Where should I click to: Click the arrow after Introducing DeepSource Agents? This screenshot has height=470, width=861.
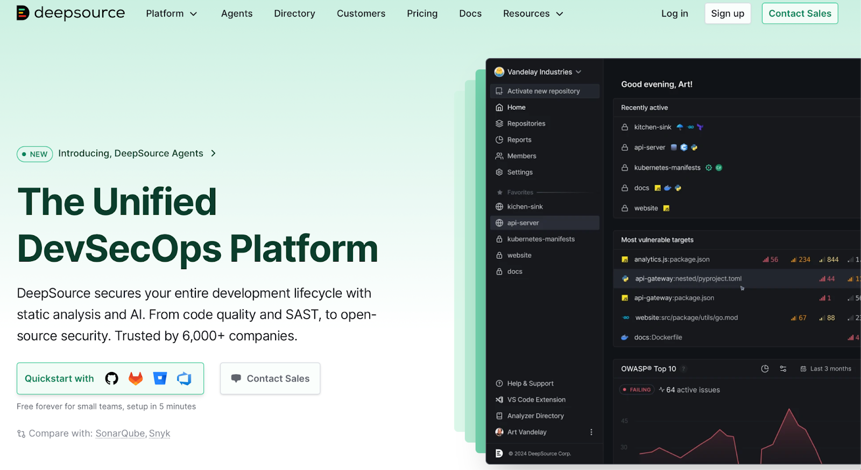click(x=214, y=153)
